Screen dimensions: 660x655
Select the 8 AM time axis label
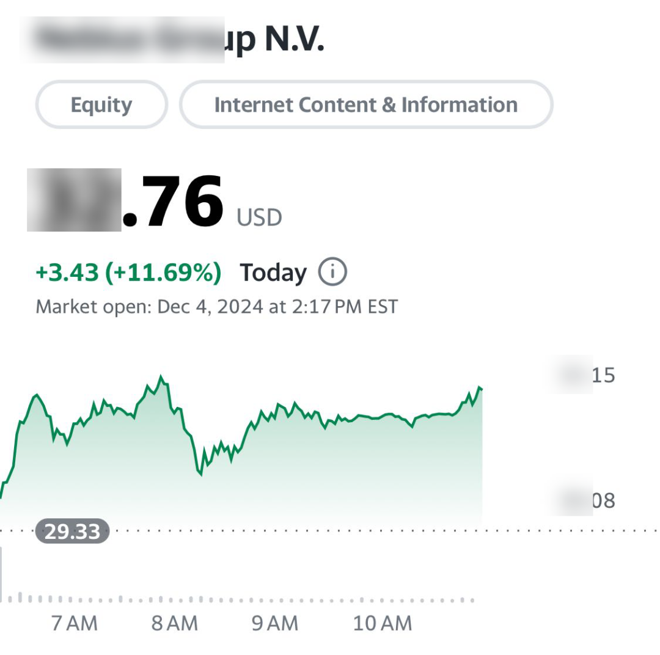175,623
